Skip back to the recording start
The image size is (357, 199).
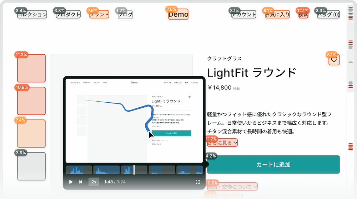(81, 182)
